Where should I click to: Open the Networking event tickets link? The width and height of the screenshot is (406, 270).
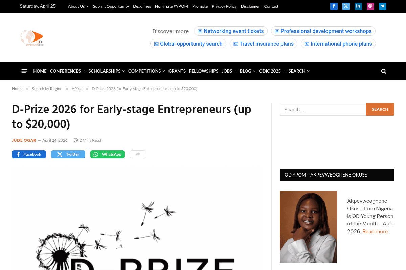[x=231, y=31]
